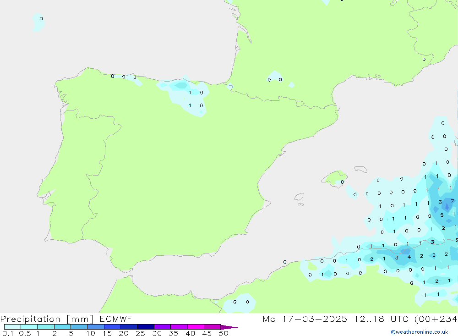
Task: Click the 35–40 mm purple legend swatch
Action: [x=179, y=327]
